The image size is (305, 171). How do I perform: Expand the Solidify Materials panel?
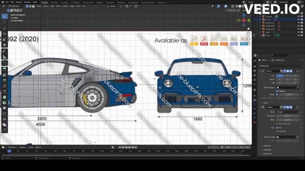click(267, 150)
